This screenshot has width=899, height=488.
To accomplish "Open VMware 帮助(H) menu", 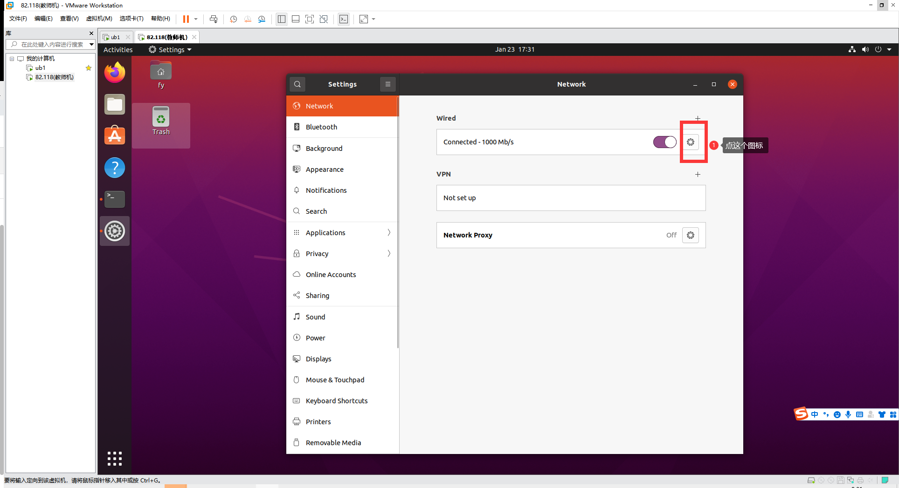I will coord(160,19).
